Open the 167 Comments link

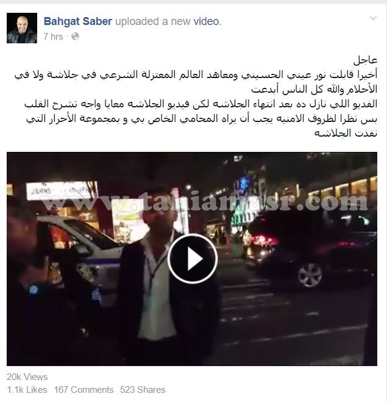(x=83, y=390)
